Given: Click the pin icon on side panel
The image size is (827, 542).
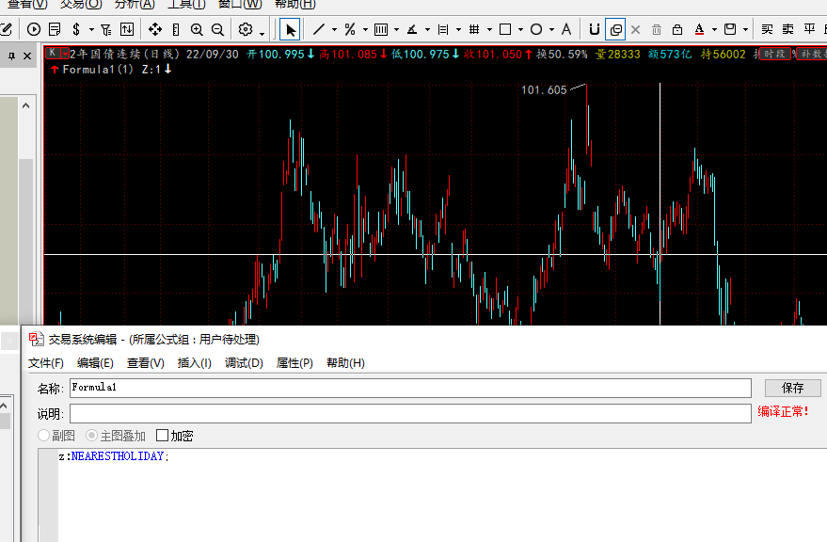Looking at the screenshot, I should (11, 56).
